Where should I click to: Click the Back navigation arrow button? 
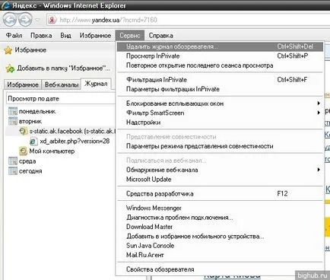click(10, 20)
